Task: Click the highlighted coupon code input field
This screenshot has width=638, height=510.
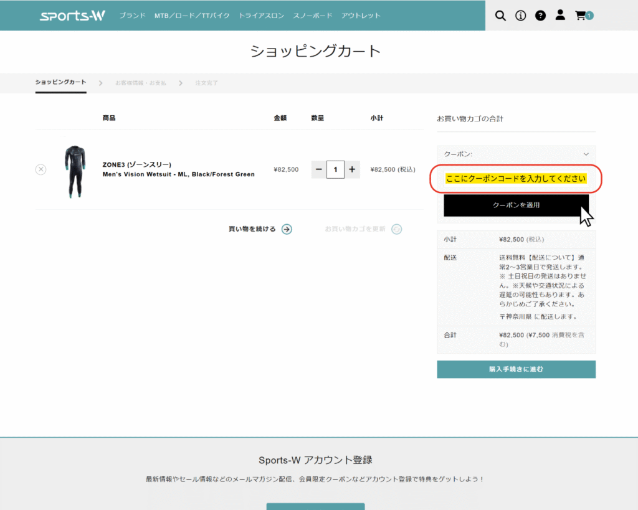Action: click(x=516, y=178)
